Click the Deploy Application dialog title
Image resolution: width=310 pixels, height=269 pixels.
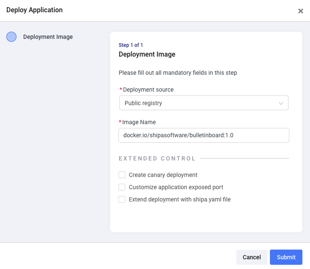tap(35, 10)
